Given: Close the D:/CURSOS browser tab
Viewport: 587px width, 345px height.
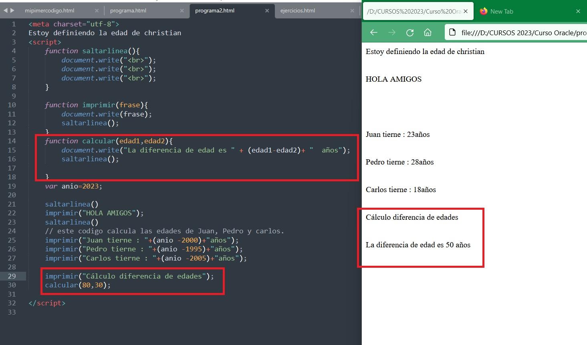Looking at the screenshot, I should coord(466,11).
